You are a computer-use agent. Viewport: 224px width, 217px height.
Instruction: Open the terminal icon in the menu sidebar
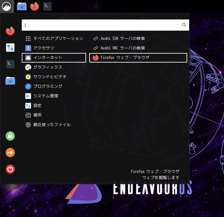pyautogui.click(x=10, y=64)
